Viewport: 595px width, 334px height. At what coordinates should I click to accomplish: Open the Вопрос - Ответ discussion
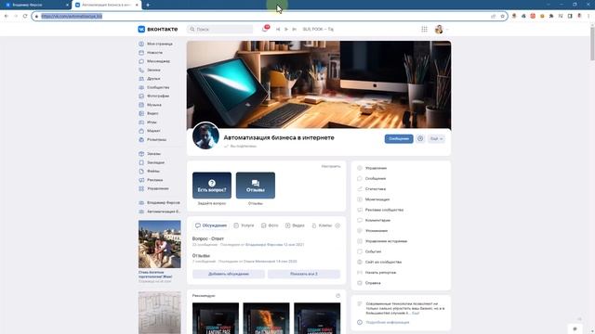pyautogui.click(x=208, y=239)
